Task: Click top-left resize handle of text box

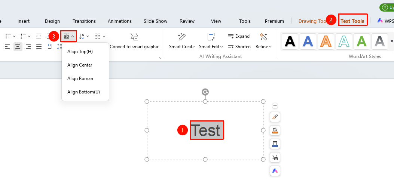Action: pos(147,101)
